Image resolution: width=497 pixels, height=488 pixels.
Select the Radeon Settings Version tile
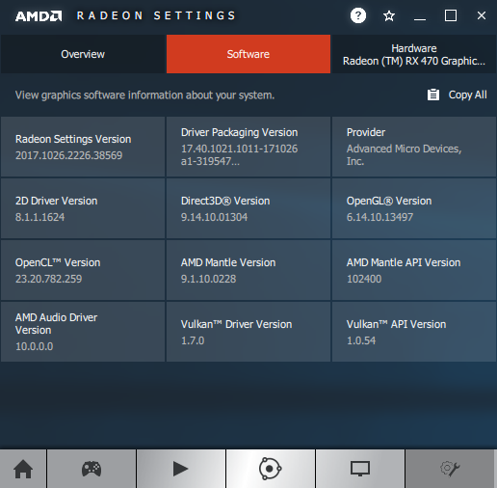pyautogui.click(x=83, y=147)
